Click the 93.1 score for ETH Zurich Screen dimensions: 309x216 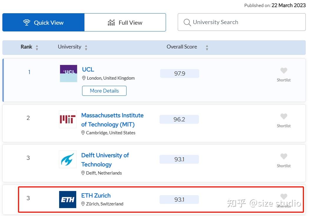pos(179,200)
